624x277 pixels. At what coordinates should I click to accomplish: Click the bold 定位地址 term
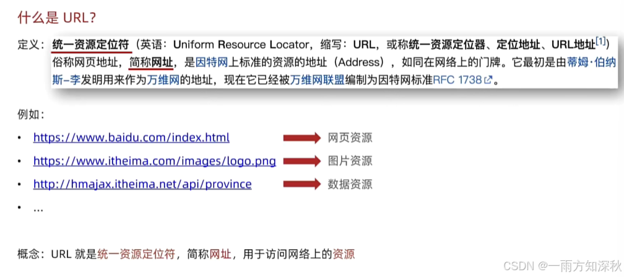coord(519,44)
